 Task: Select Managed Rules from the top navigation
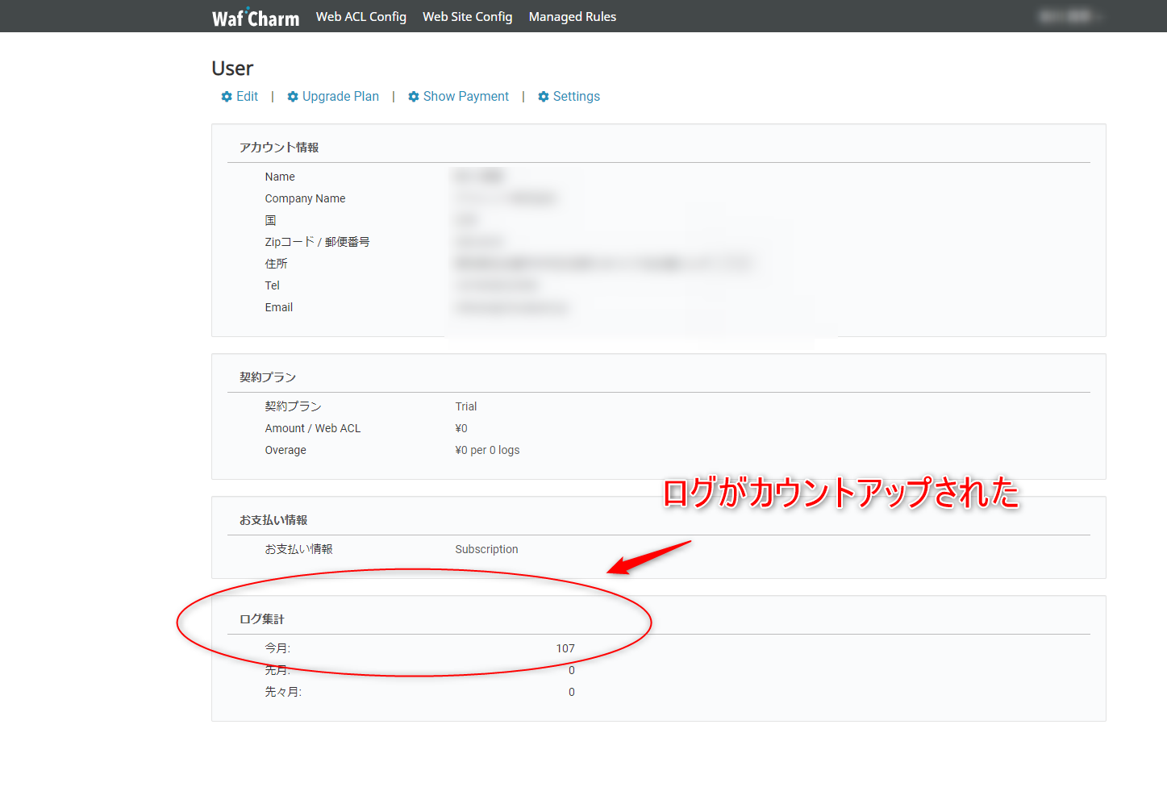tap(573, 16)
